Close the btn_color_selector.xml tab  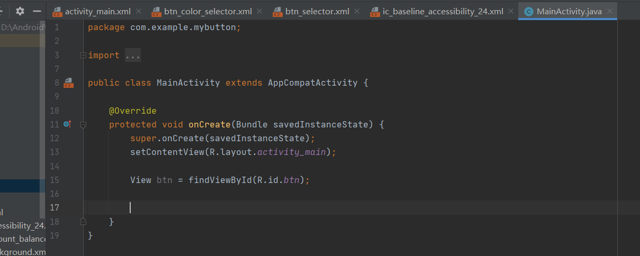point(260,11)
